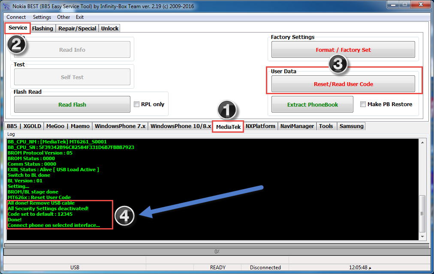Click log line 'MT626x : Reset User Code'
The image size is (434, 274).
point(39,197)
